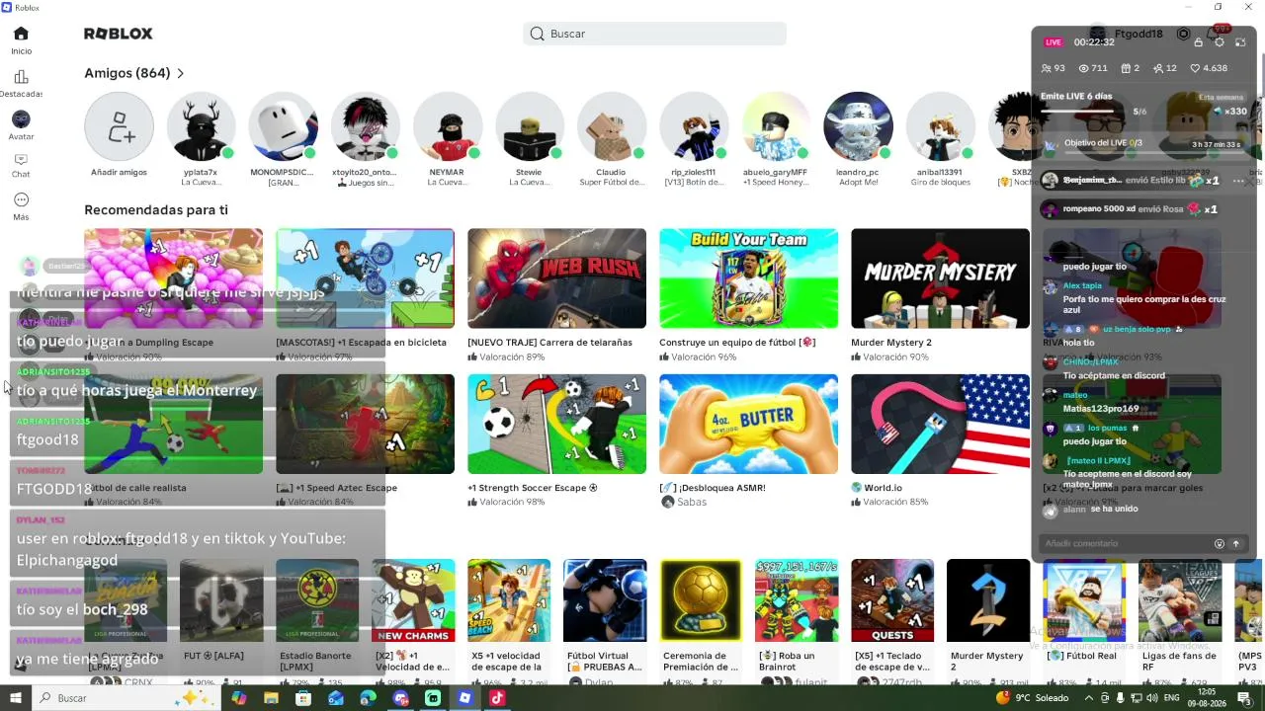This screenshot has height=711, width=1265.
Task: Unlock the TikTok LIVE overlay panel
Action: [1199, 42]
